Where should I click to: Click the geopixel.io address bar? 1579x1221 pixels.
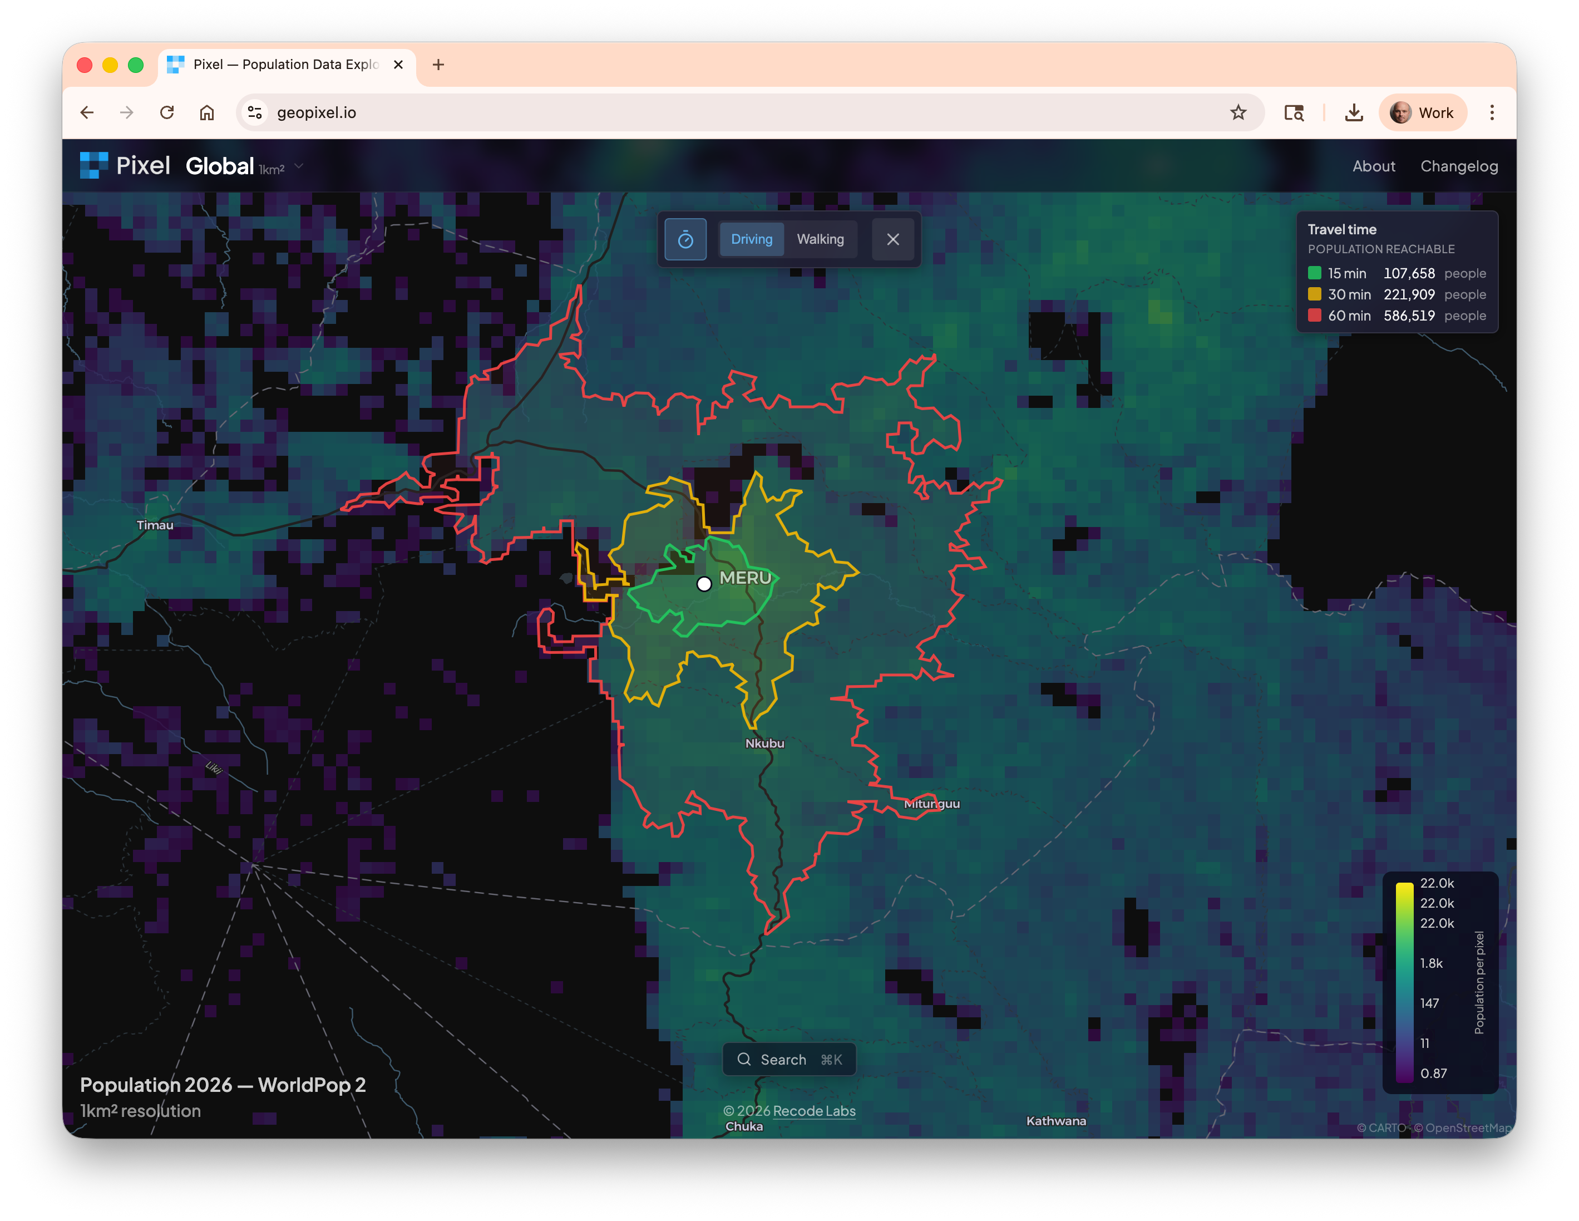pyautogui.click(x=750, y=112)
